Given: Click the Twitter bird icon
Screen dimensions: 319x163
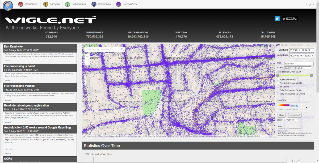Looking at the screenshot, I should pos(277,19).
